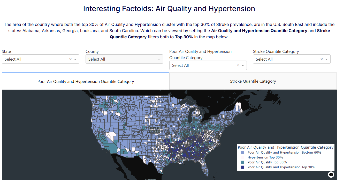Open the County filter dropdown
The width and height of the screenshot is (343, 195).
point(124,59)
